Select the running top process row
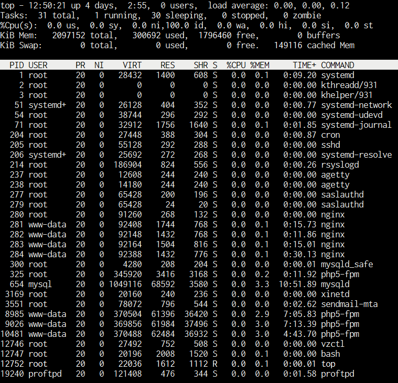 coord(199,364)
